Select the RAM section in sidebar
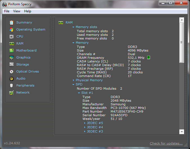 tap(20, 43)
